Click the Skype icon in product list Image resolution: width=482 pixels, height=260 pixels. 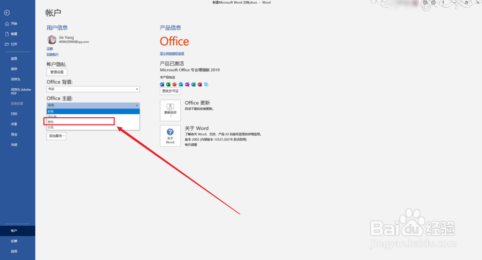pos(206,84)
